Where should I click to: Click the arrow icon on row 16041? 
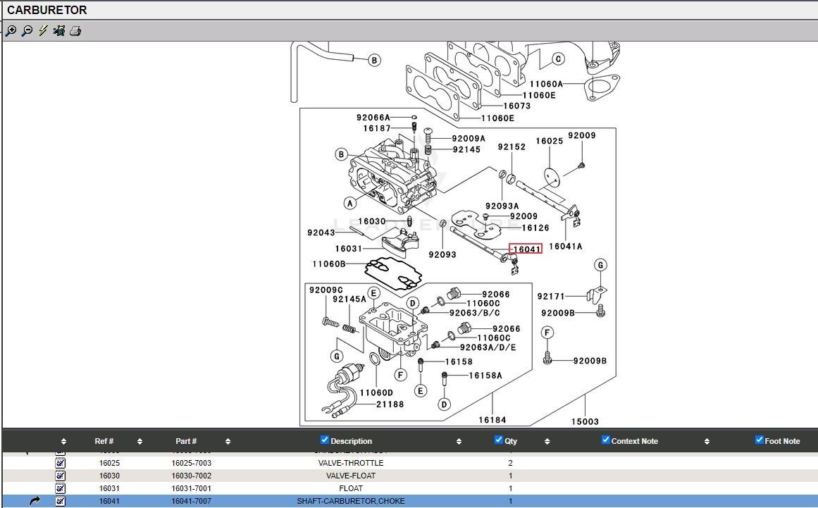click(x=35, y=501)
